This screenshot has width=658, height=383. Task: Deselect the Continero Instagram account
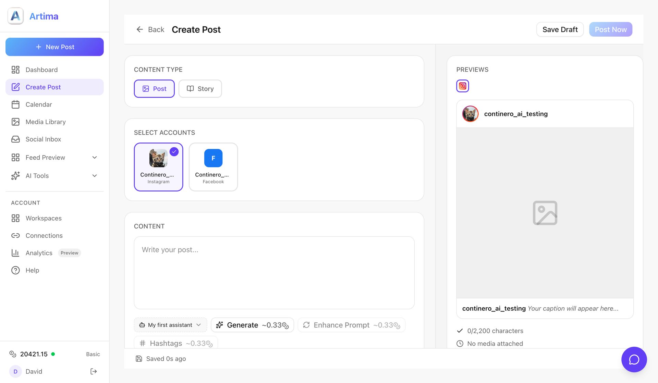click(158, 167)
